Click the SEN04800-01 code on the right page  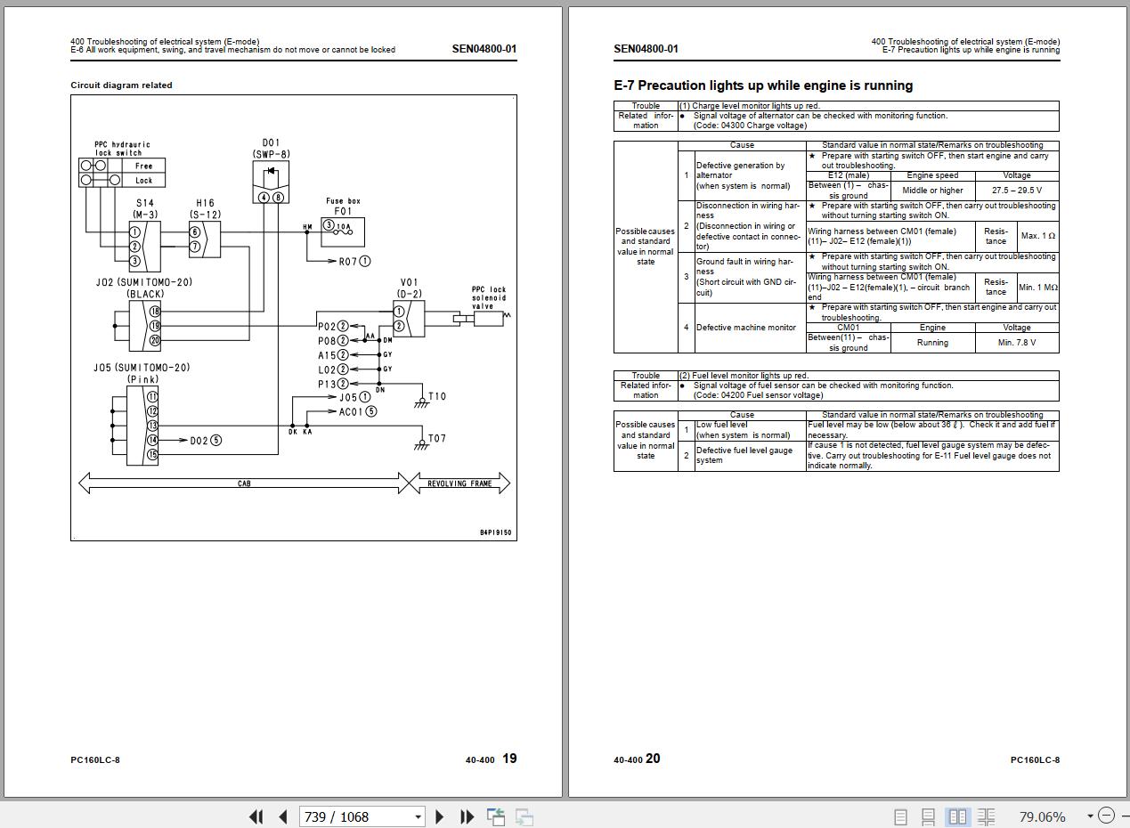pos(646,49)
